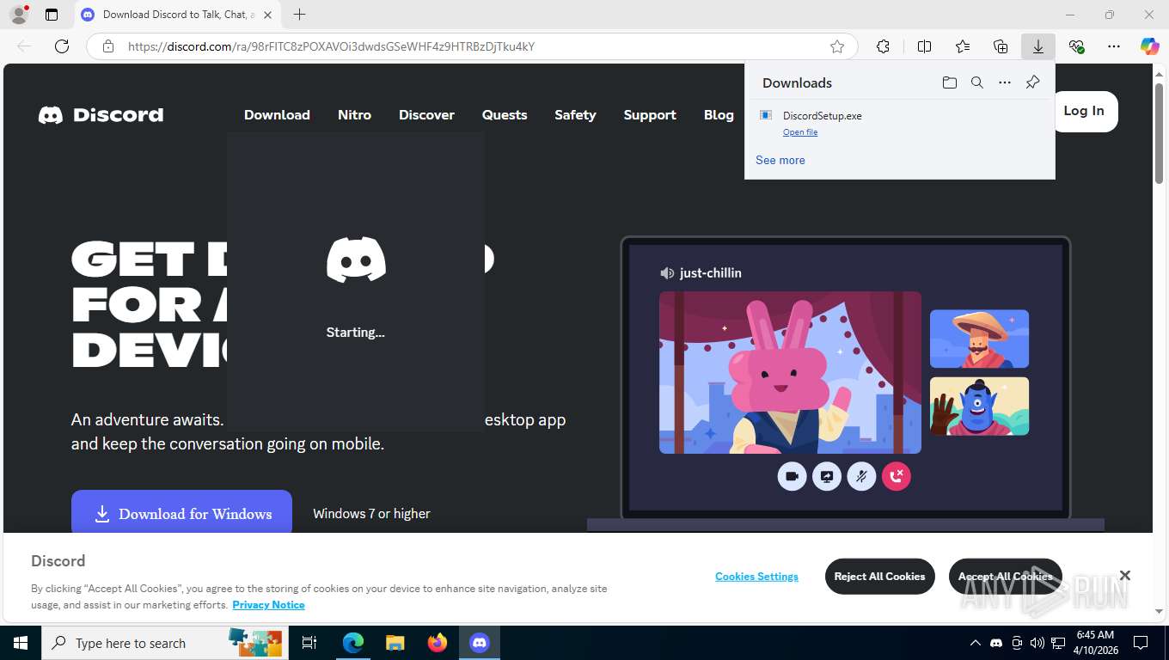Open the Support nav menu item
Viewport: 1169px width, 660px height.
pyautogui.click(x=650, y=114)
